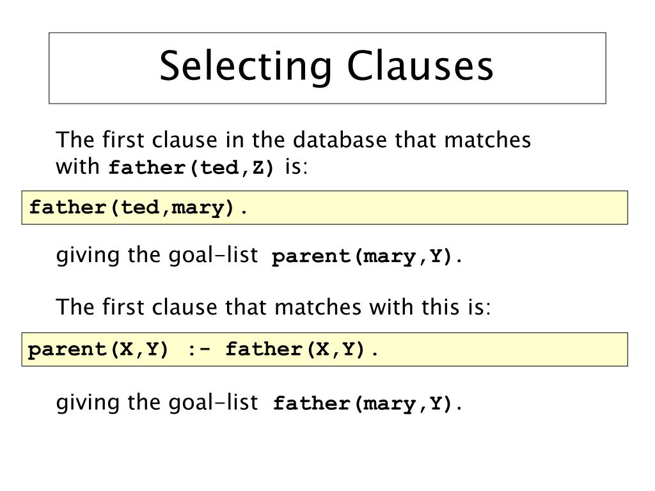Click the word 'Selecting' in the title

coord(246,66)
